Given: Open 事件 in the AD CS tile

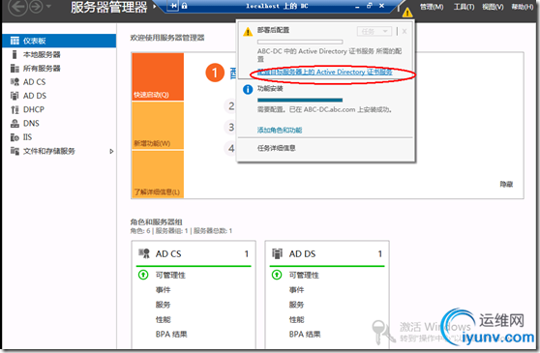Looking at the screenshot, I should click(x=163, y=290).
